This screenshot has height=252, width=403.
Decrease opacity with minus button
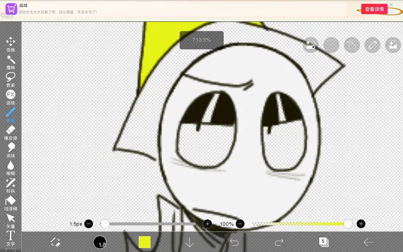coord(240,224)
